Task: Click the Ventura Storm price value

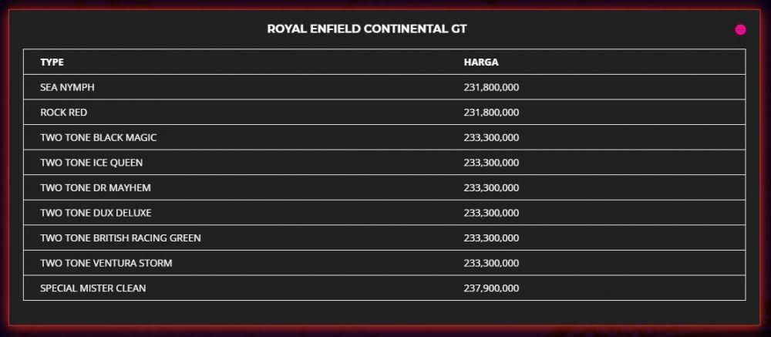Action: pos(491,263)
